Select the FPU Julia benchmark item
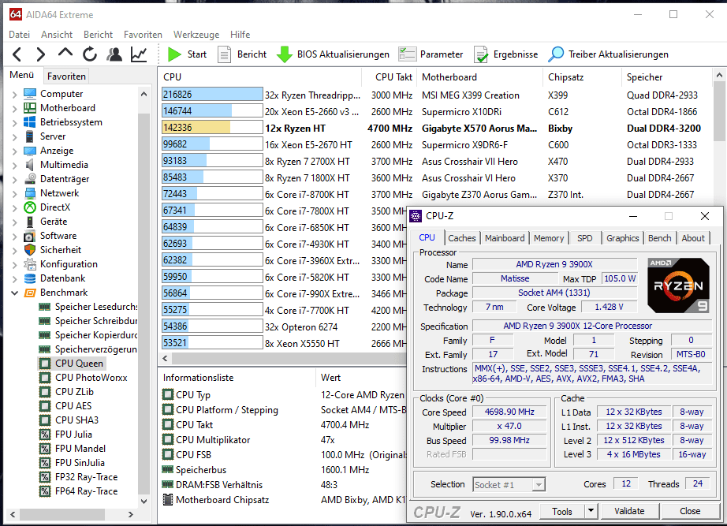 tap(73, 435)
